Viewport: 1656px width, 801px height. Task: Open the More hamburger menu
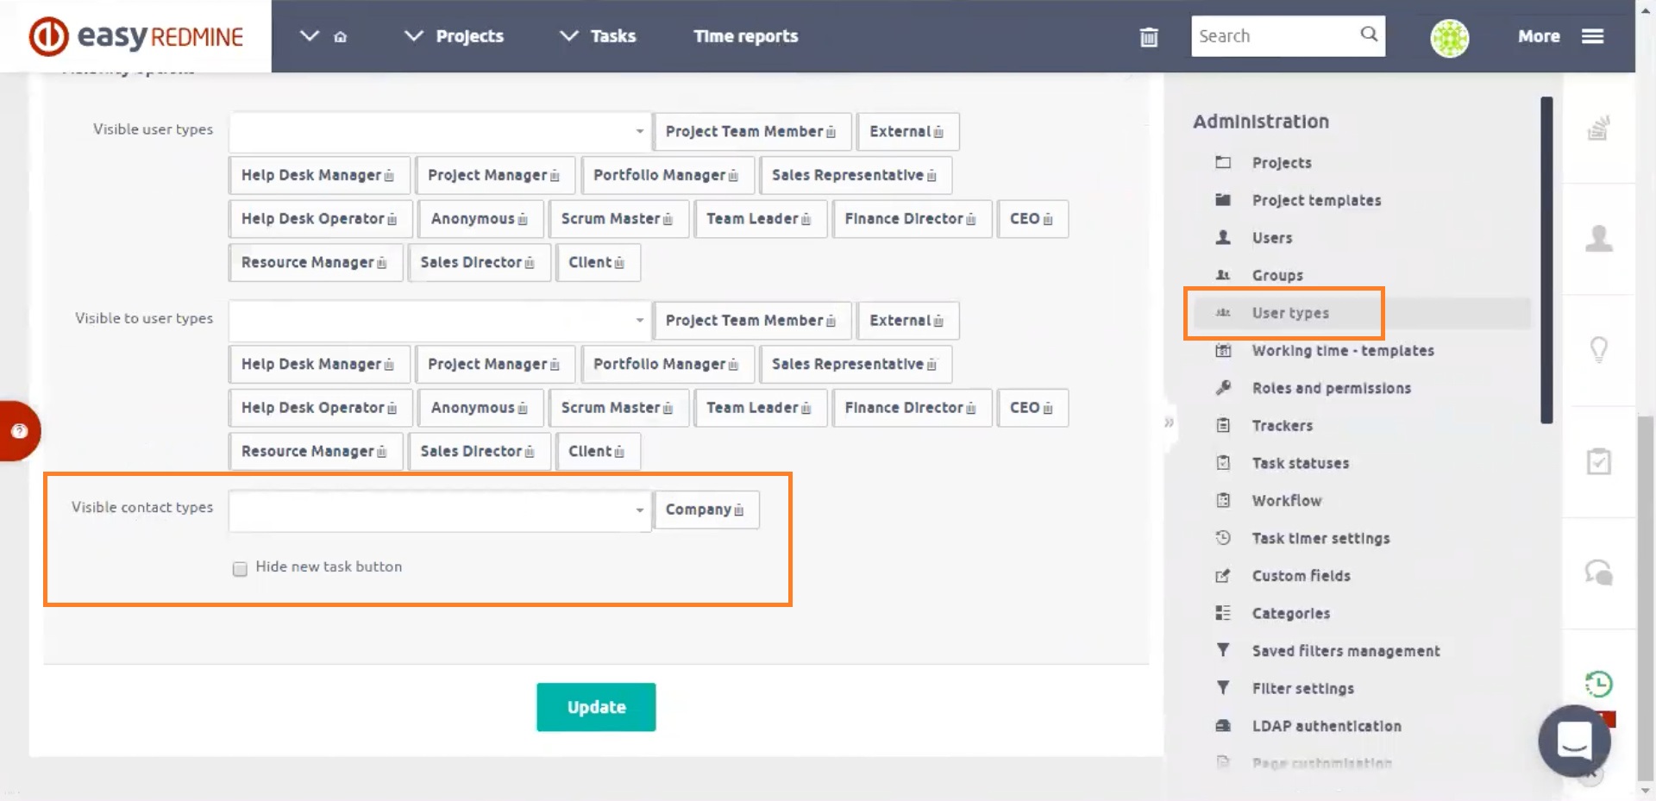(1592, 36)
